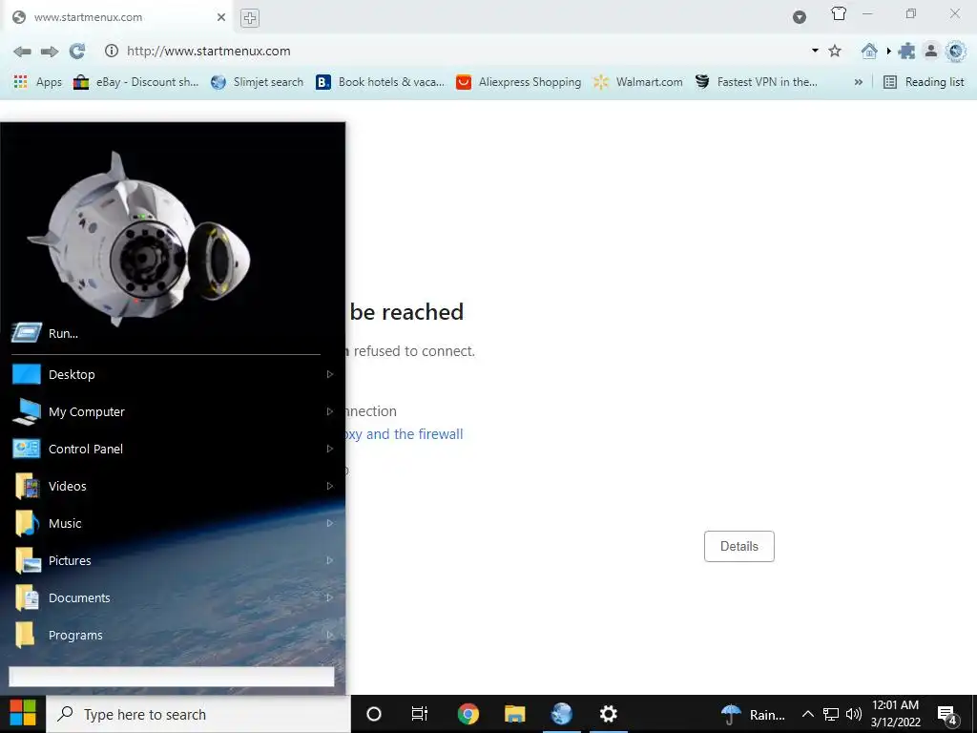Click the Windows Start button

tap(23, 714)
